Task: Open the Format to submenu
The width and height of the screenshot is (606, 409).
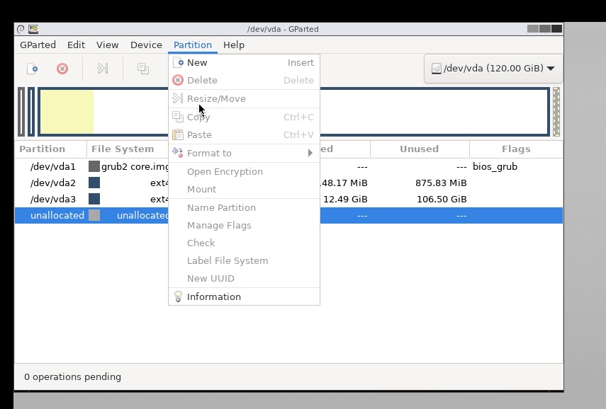Action: [x=244, y=153]
